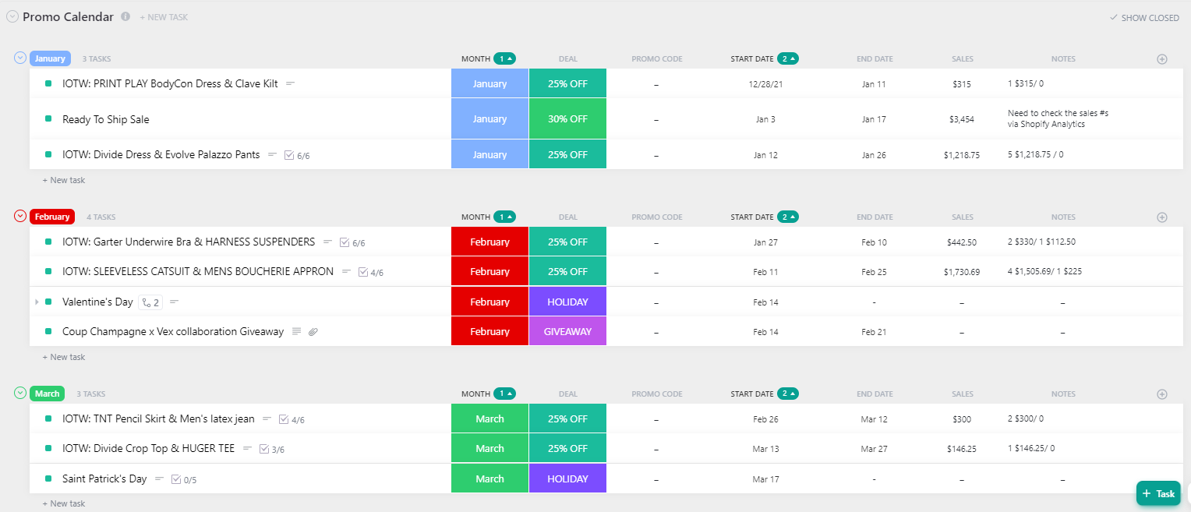Change January month on Ready To Ship Sale

(x=489, y=119)
